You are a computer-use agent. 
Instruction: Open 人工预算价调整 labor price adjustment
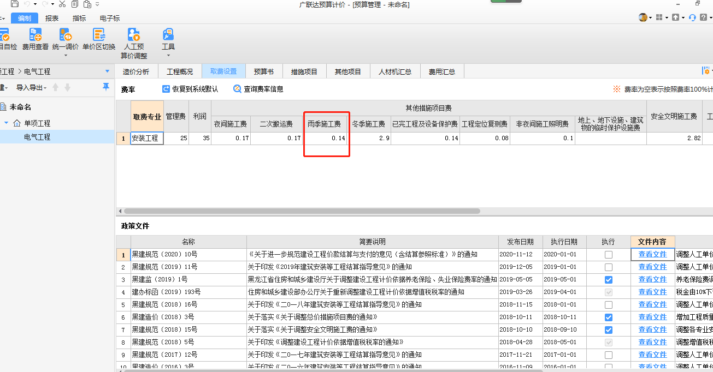134,44
